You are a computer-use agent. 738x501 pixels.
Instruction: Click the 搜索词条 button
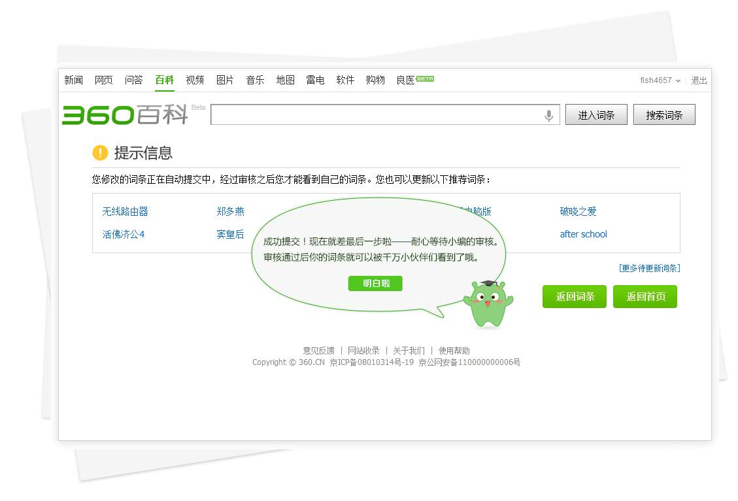664,115
